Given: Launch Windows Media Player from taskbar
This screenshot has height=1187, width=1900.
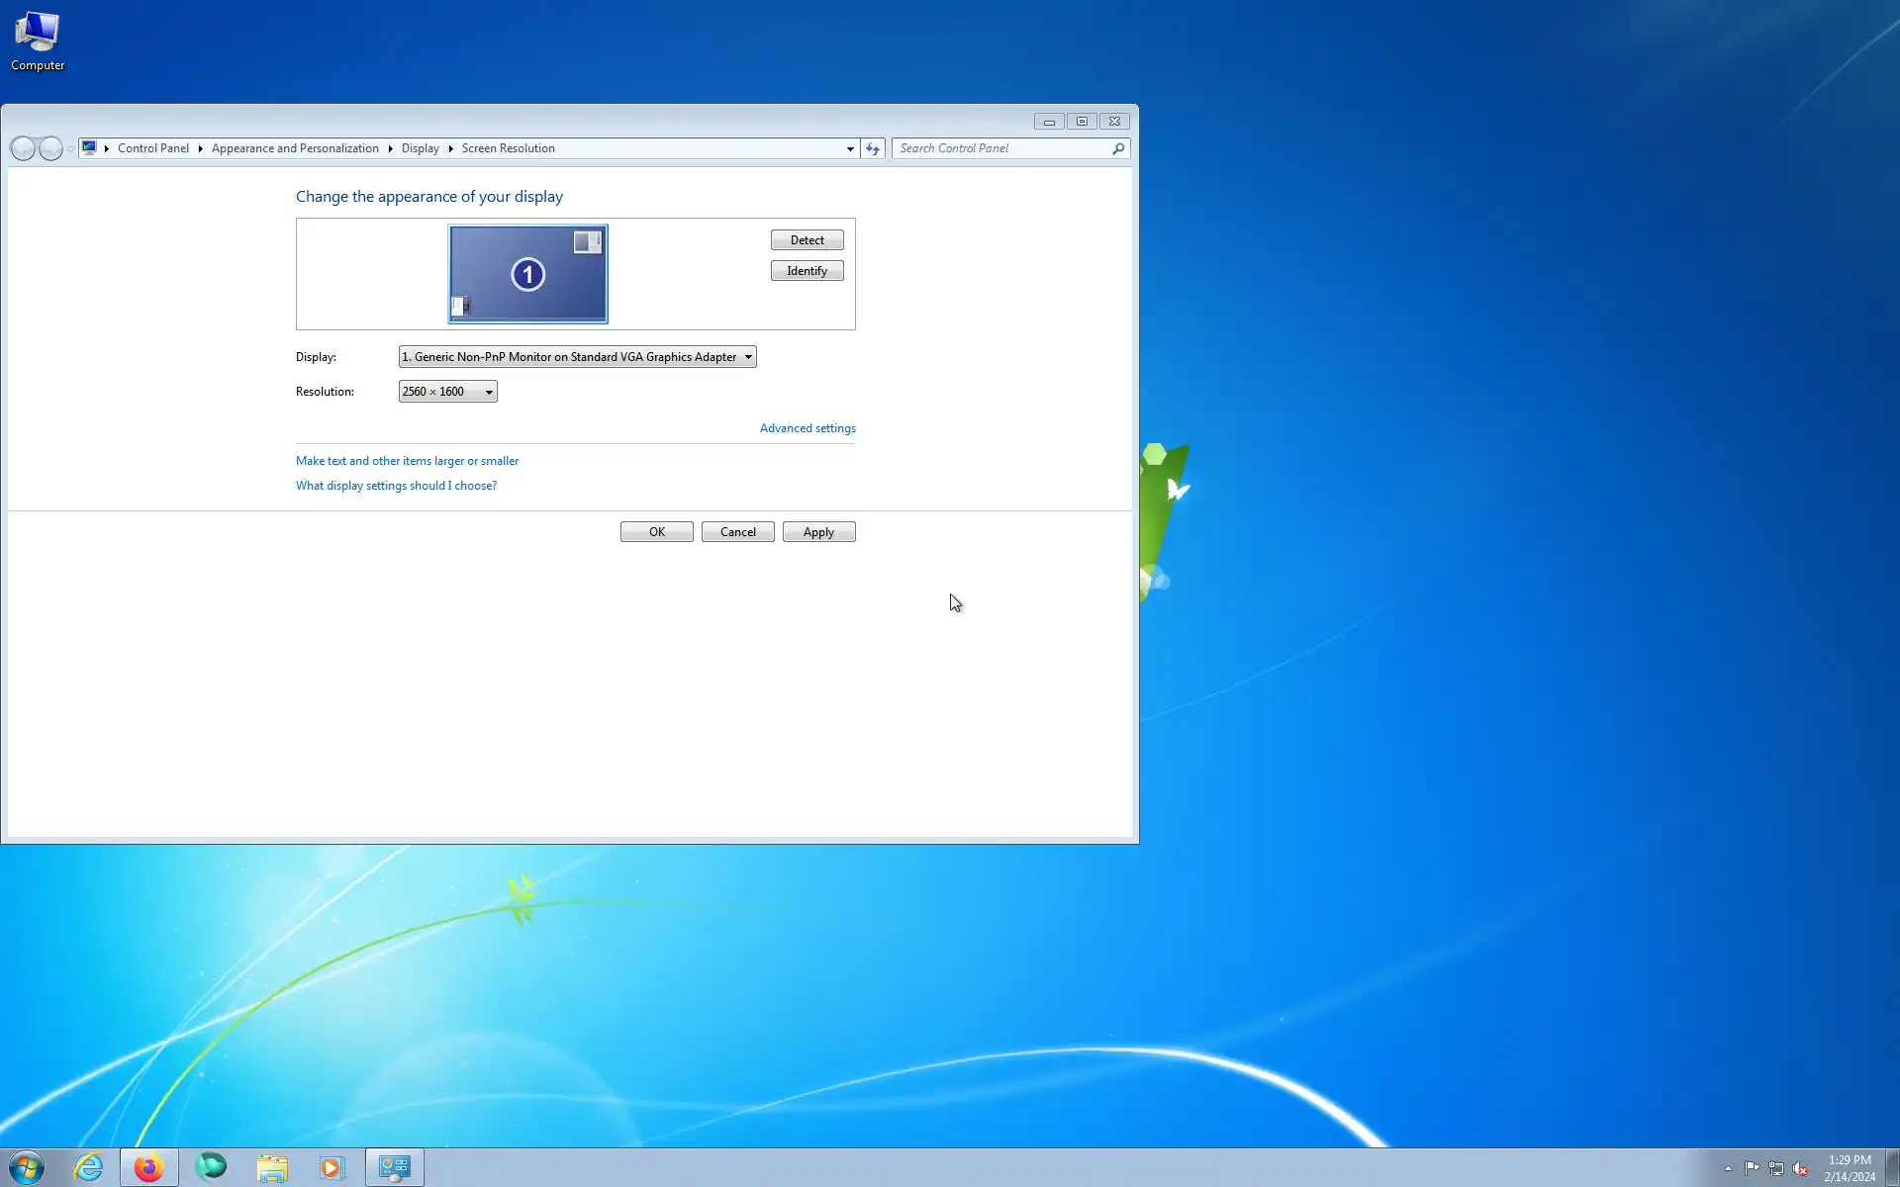Looking at the screenshot, I should 332,1167.
